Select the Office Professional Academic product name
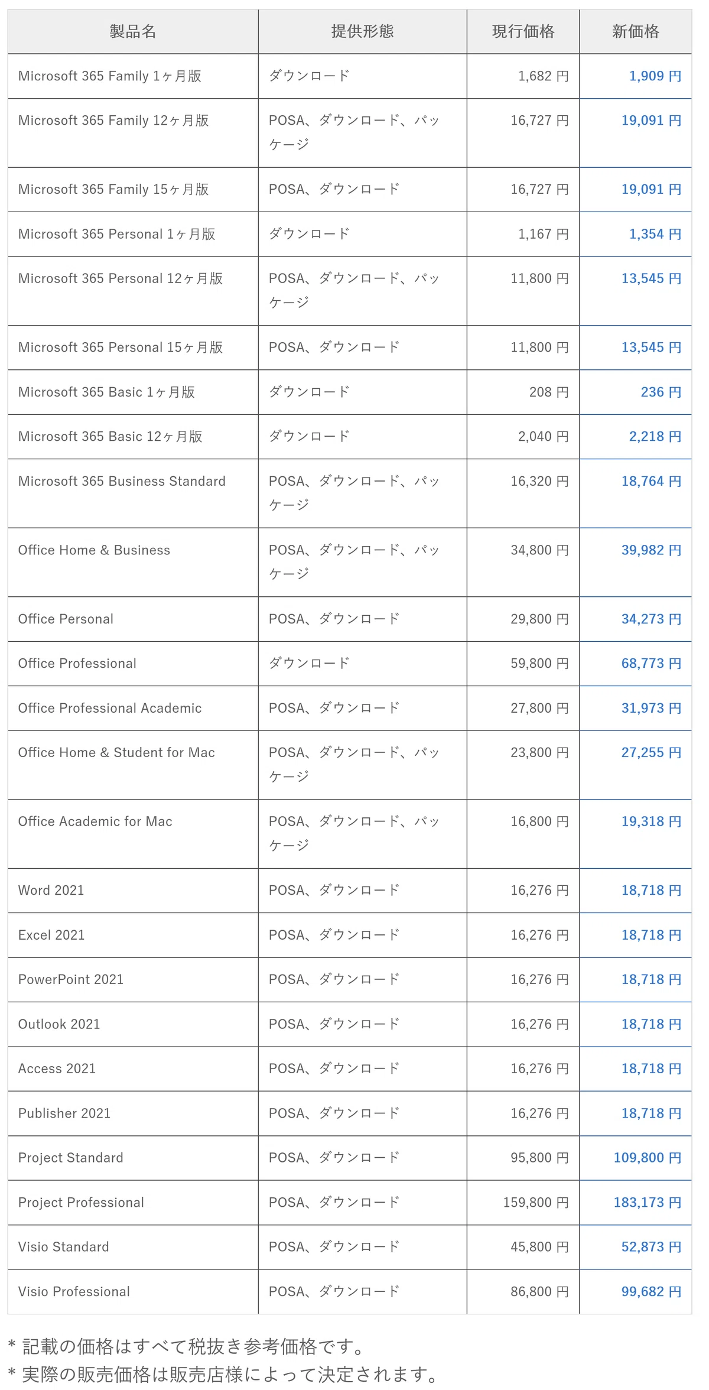The height and width of the screenshot is (1390, 709). 110,708
